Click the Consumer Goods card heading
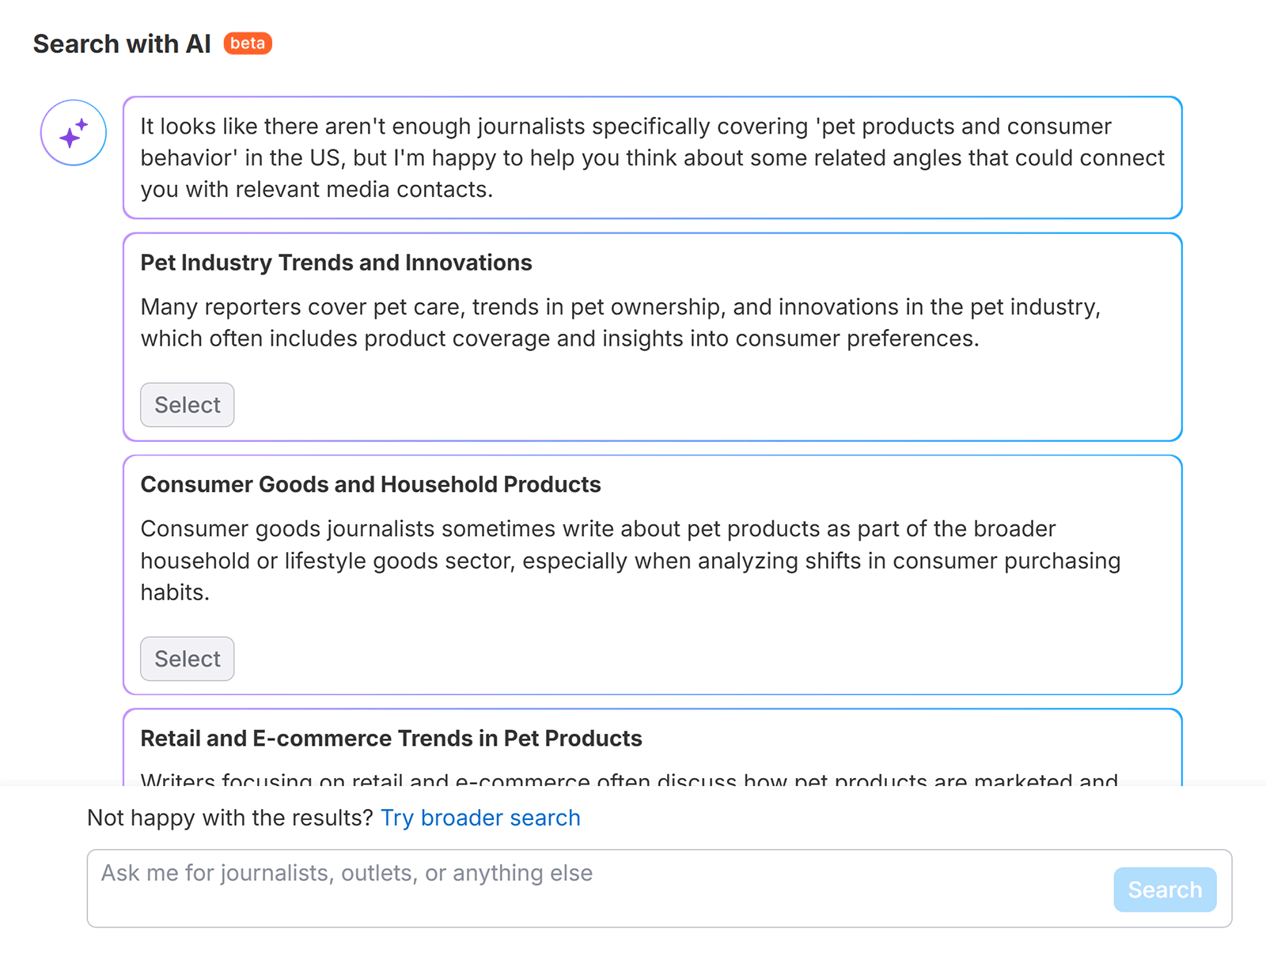 click(370, 484)
